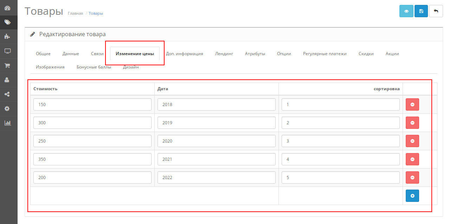
Task: Open the reports bar chart icon
Action: [7, 123]
